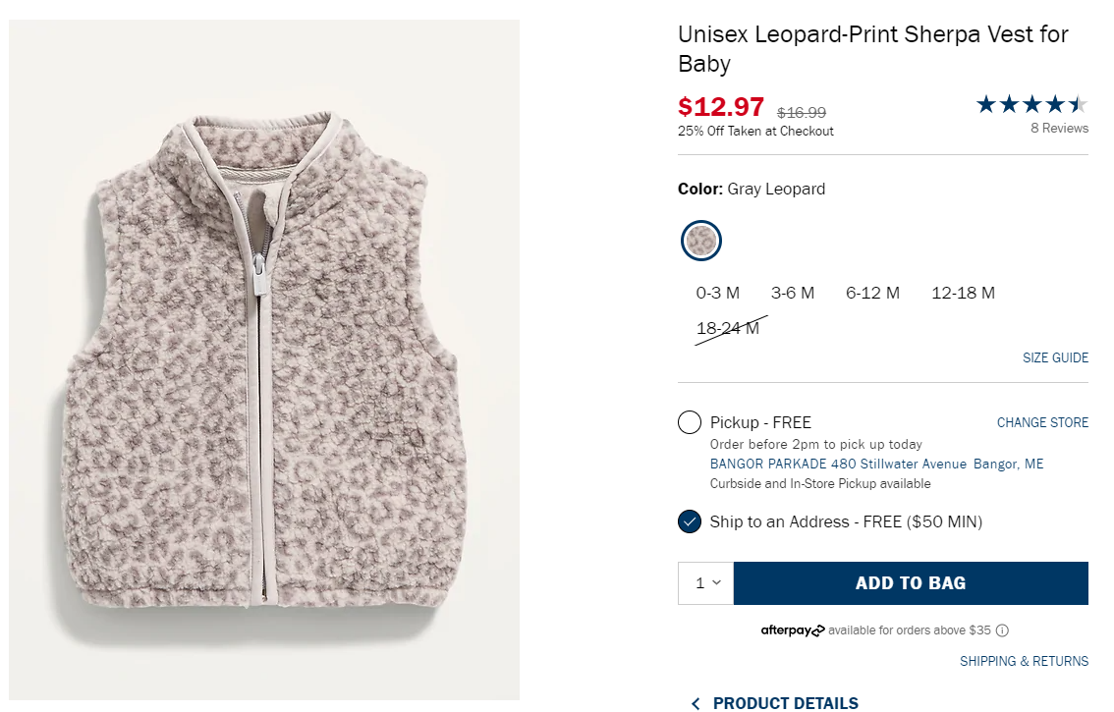The height and width of the screenshot is (712, 1114).
Task: Click the Change Store link
Action: click(1042, 423)
